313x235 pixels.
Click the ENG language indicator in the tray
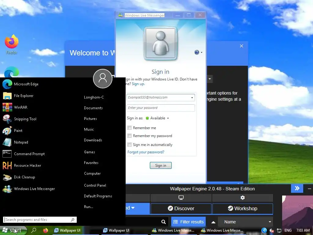288,230
